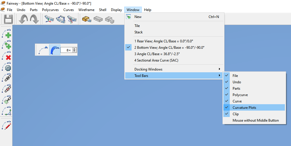Open the Shell menu

(x=103, y=10)
